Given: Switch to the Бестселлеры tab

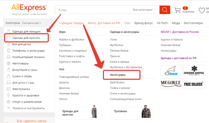Looking at the screenshot, I should click(193, 23).
